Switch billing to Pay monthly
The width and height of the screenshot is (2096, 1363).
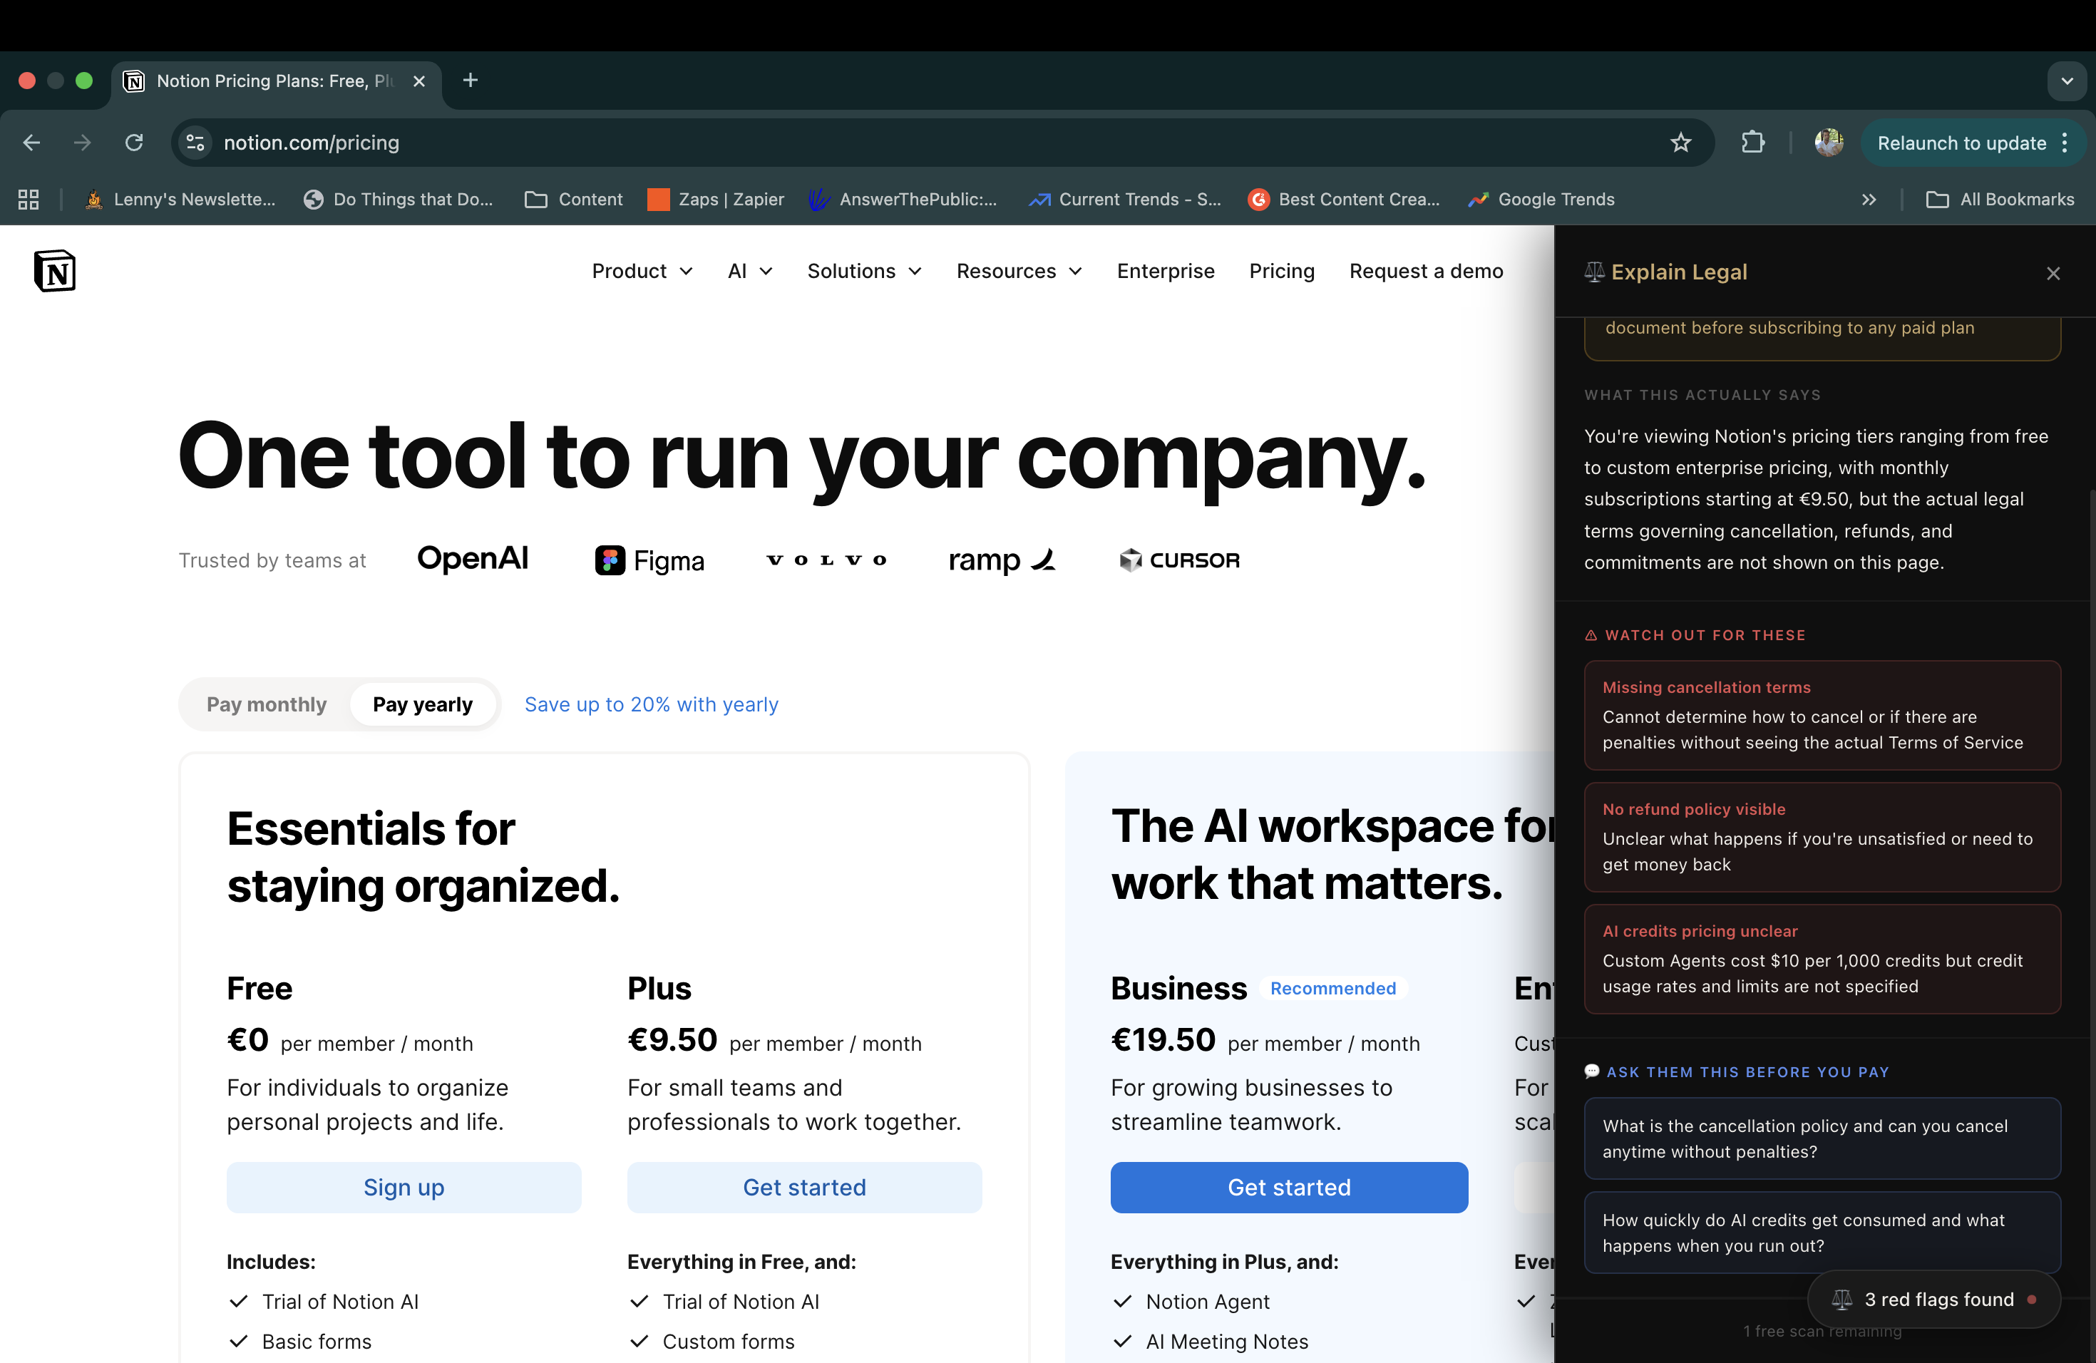pos(266,704)
